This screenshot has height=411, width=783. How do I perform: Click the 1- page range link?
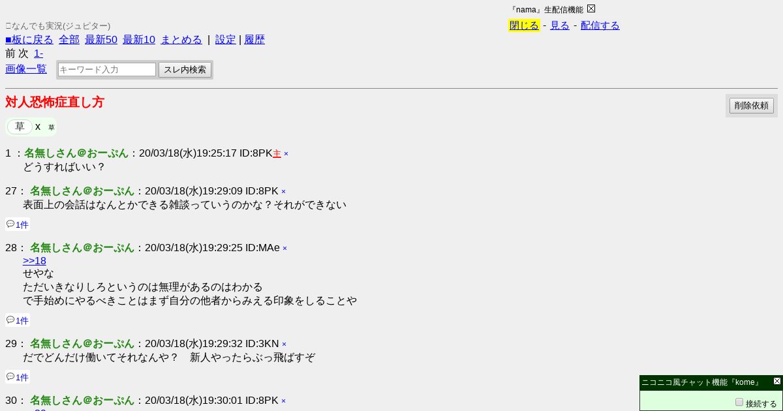[x=38, y=53]
